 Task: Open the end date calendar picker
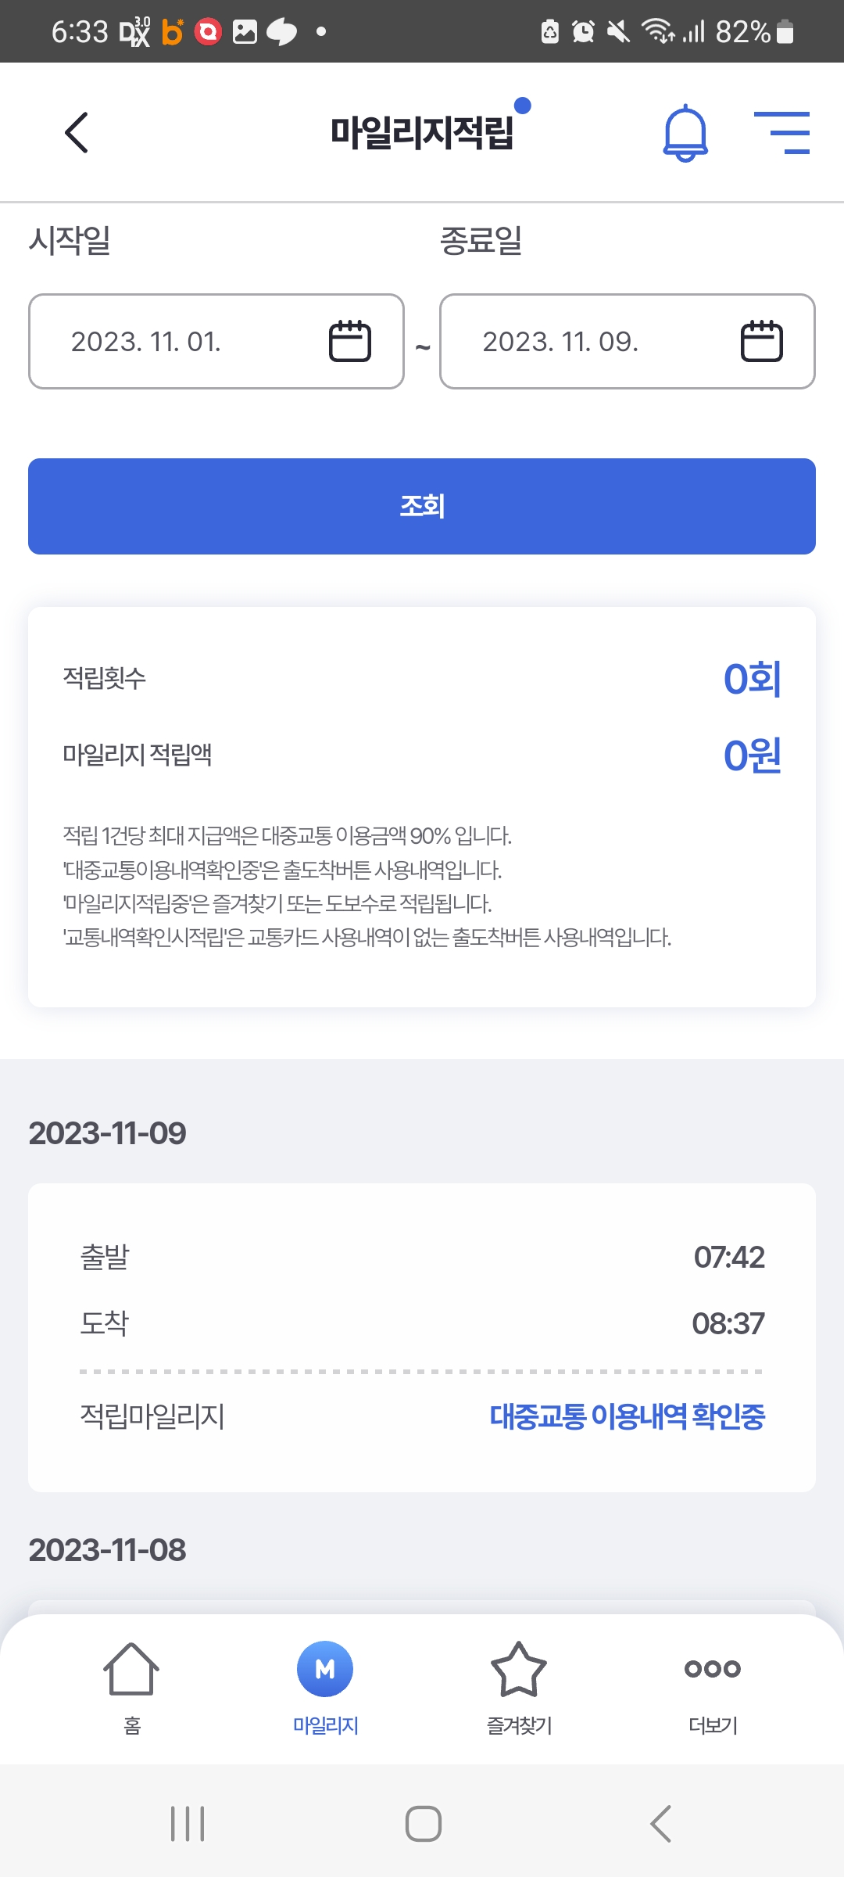click(x=761, y=342)
